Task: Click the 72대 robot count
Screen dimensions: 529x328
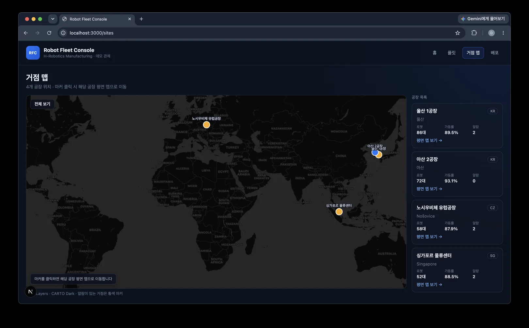Action: point(421,181)
